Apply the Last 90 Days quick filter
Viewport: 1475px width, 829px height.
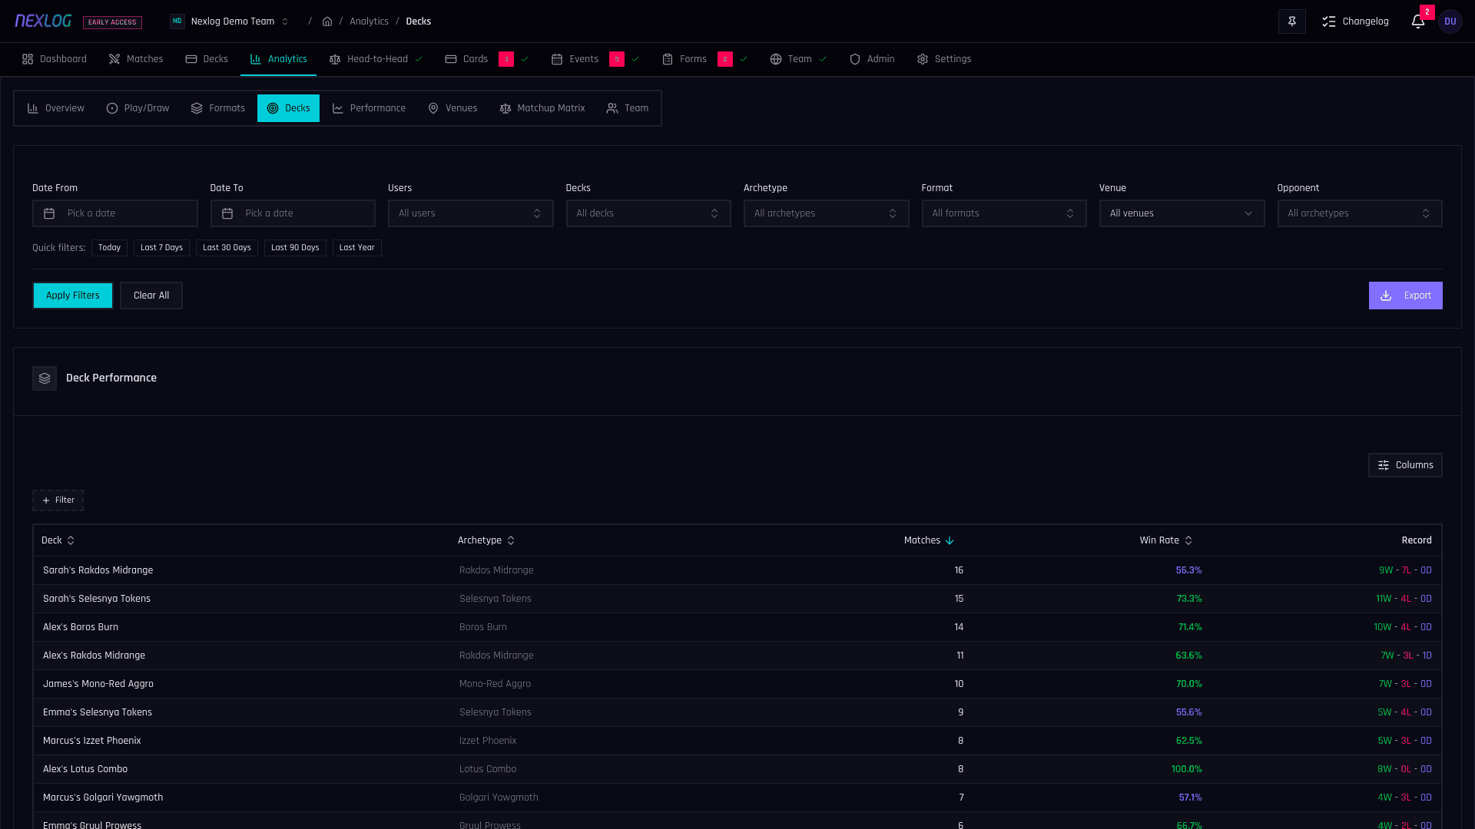point(295,248)
